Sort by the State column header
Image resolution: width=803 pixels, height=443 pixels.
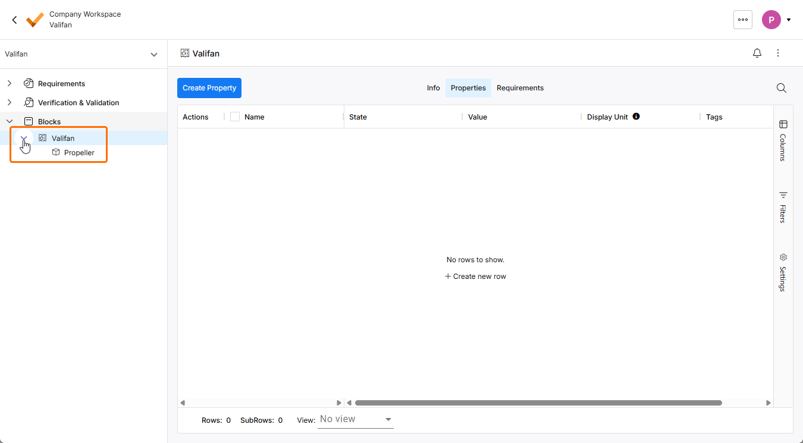coord(358,117)
